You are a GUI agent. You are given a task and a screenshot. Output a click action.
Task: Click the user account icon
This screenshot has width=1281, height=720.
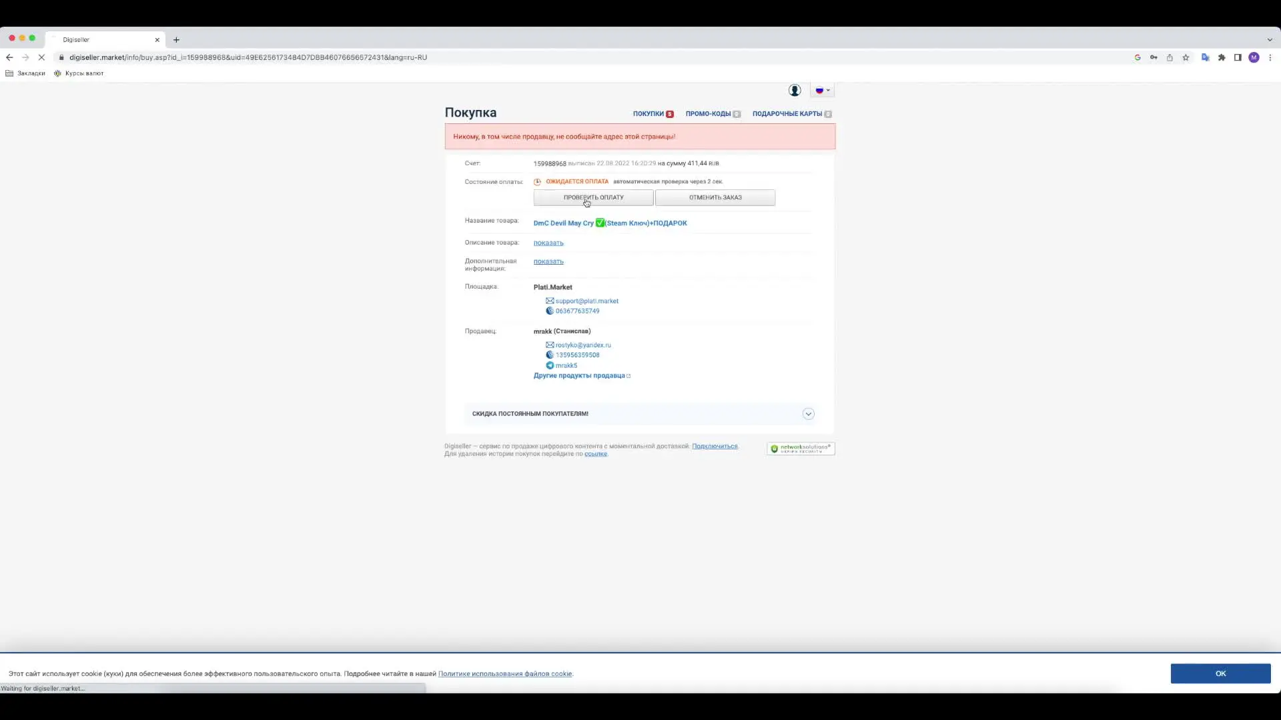pyautogui.click(x=794, y=90)
